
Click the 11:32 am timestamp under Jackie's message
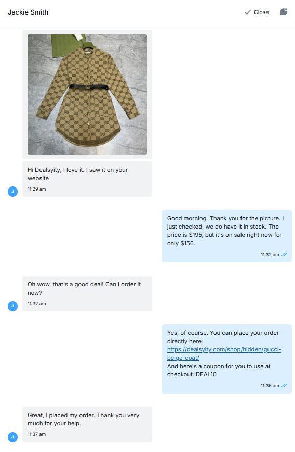tap(37, 304)
